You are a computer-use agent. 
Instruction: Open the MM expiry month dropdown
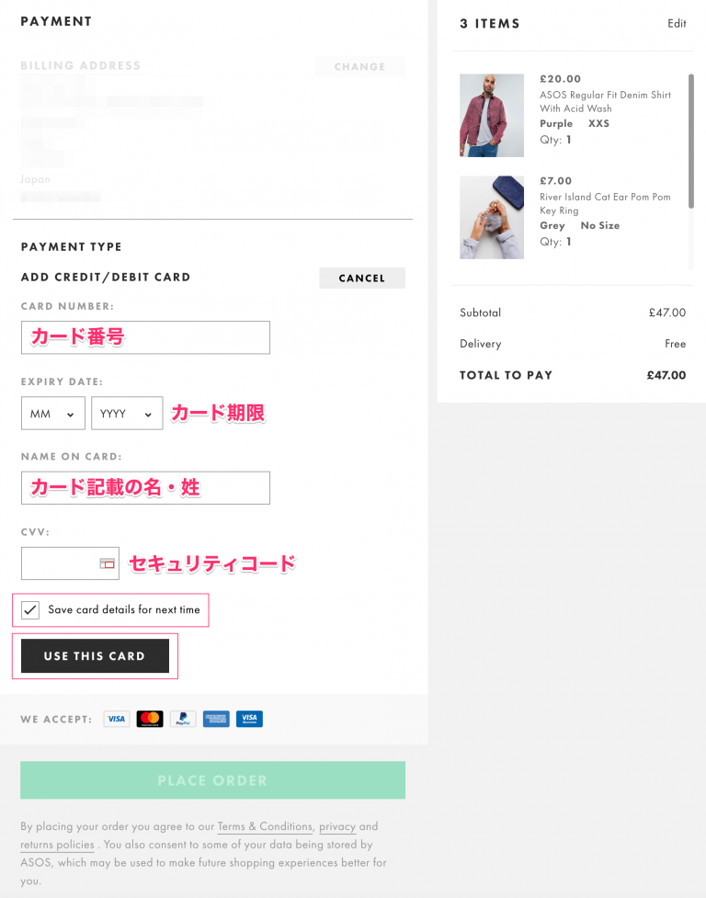tap(52, 413)
